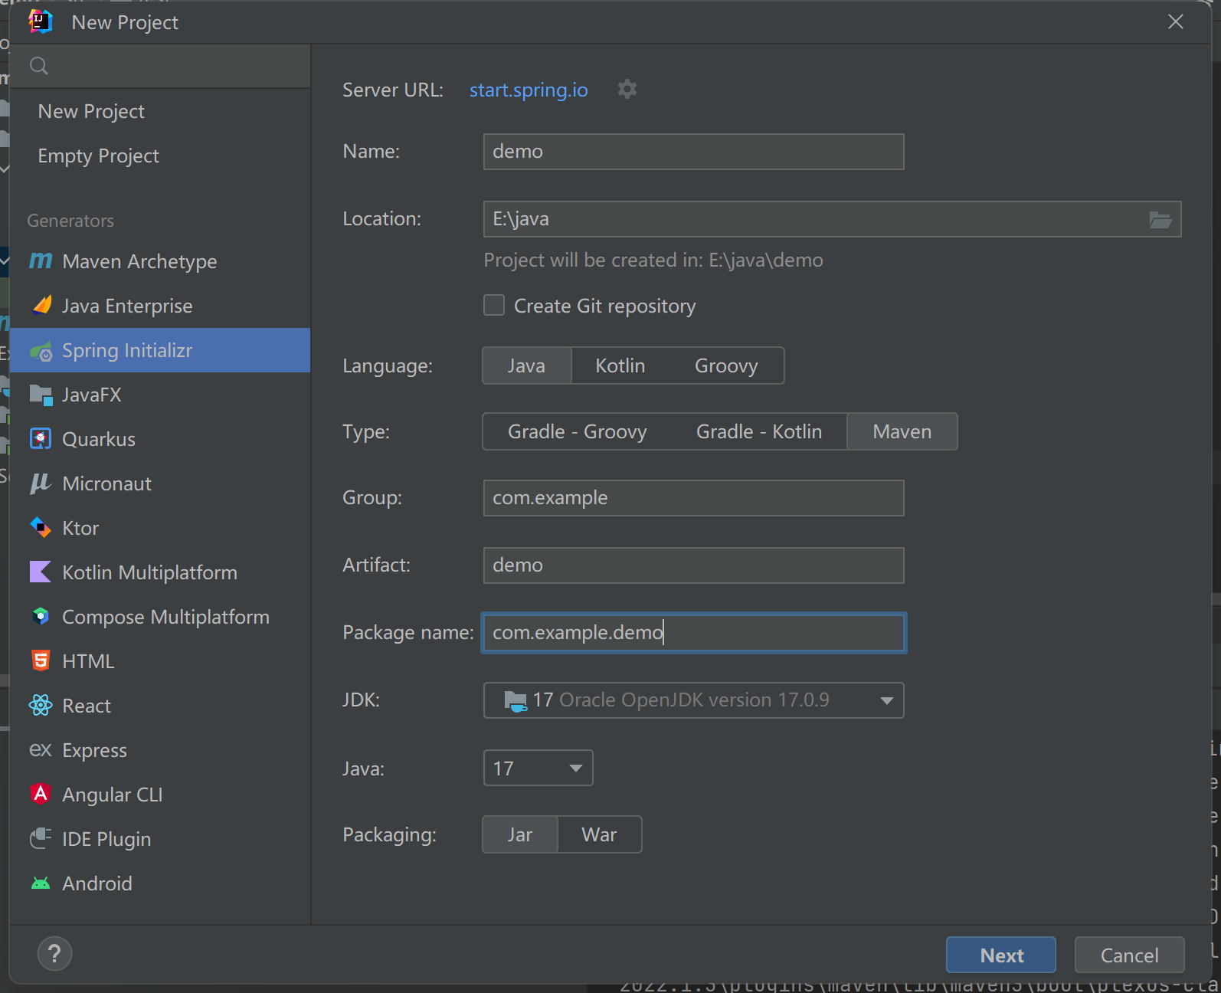Click the HTML5 icon
This screenshot has height=993, width=1221.
(x=41, y=660)
